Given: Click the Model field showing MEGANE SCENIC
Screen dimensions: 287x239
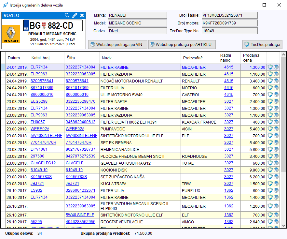Looking at the screenshot, I should point(137,23).
